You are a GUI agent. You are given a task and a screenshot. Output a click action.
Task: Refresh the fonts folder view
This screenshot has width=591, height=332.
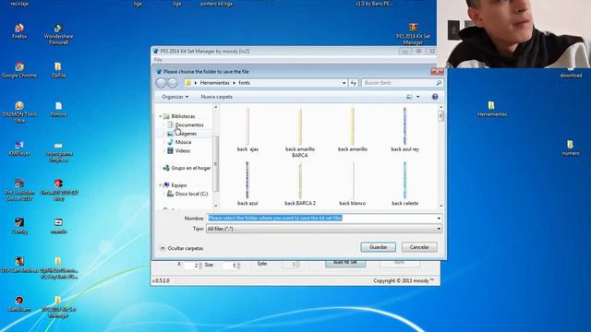(x=353, y=83)
